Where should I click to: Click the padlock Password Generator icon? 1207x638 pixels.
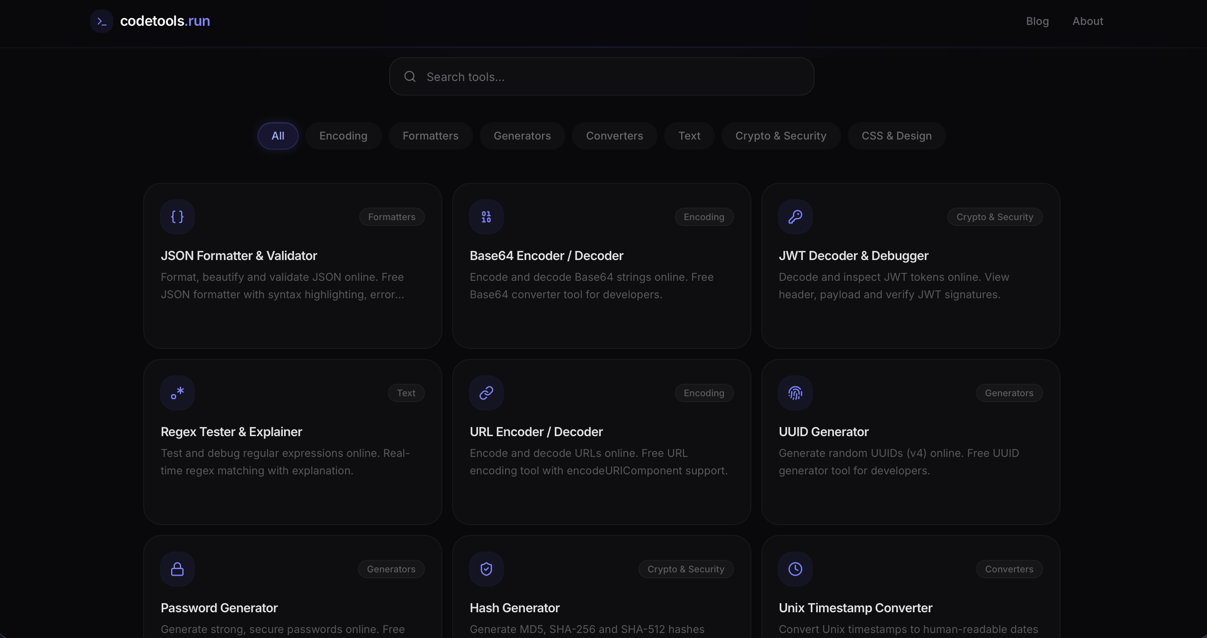[x=177, y=569]
